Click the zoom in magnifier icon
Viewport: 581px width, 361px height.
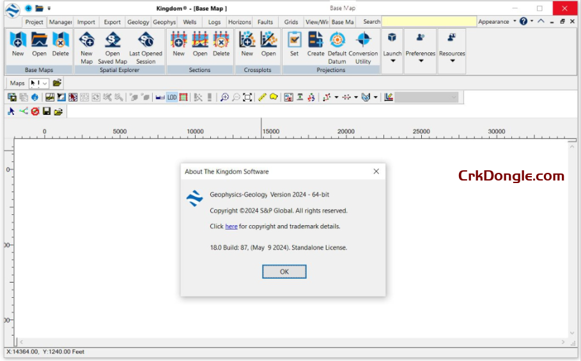point(224,98)
